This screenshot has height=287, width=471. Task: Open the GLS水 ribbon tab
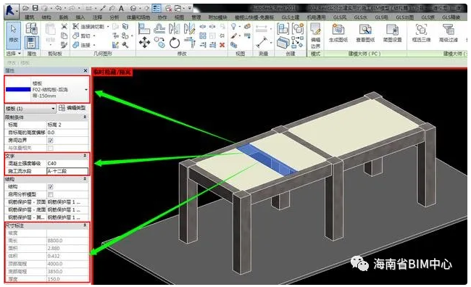coord(360,17)
